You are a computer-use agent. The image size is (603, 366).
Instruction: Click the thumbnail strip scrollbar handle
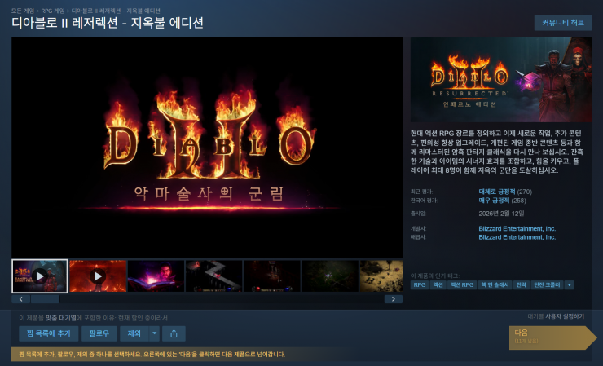click(x=45, y=299)
